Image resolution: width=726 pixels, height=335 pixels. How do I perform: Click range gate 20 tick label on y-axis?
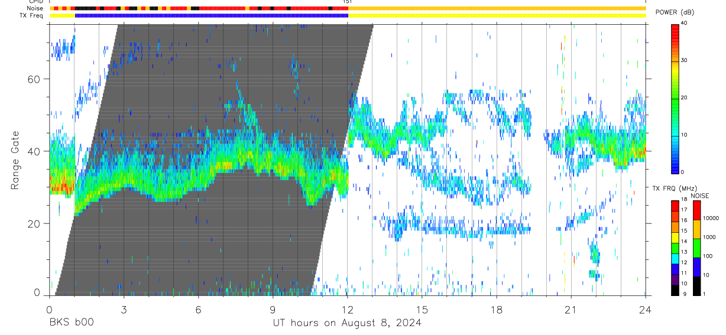click(35, 223)
